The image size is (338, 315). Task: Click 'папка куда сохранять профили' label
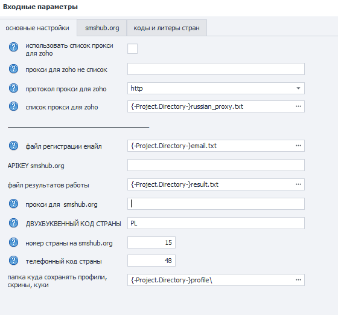[57, 281]
